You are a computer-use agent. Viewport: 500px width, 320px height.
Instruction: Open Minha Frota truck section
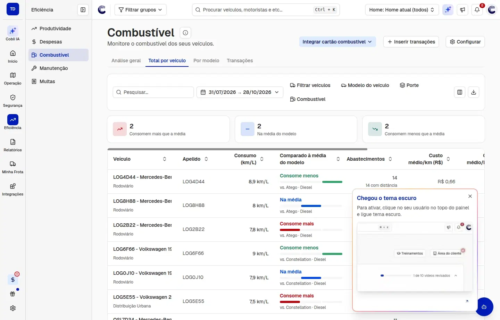coord(13,167)
